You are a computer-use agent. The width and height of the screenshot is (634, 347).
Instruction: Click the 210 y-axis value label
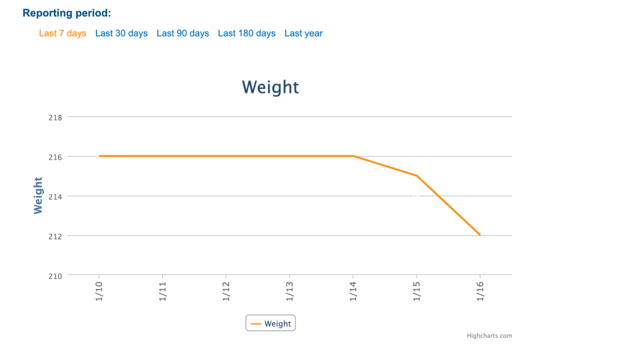click(x=56, y=276)
